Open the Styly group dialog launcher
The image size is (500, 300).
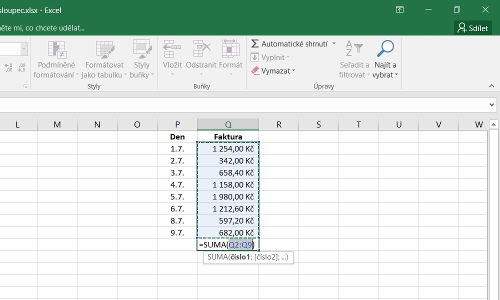click(25, 86)
